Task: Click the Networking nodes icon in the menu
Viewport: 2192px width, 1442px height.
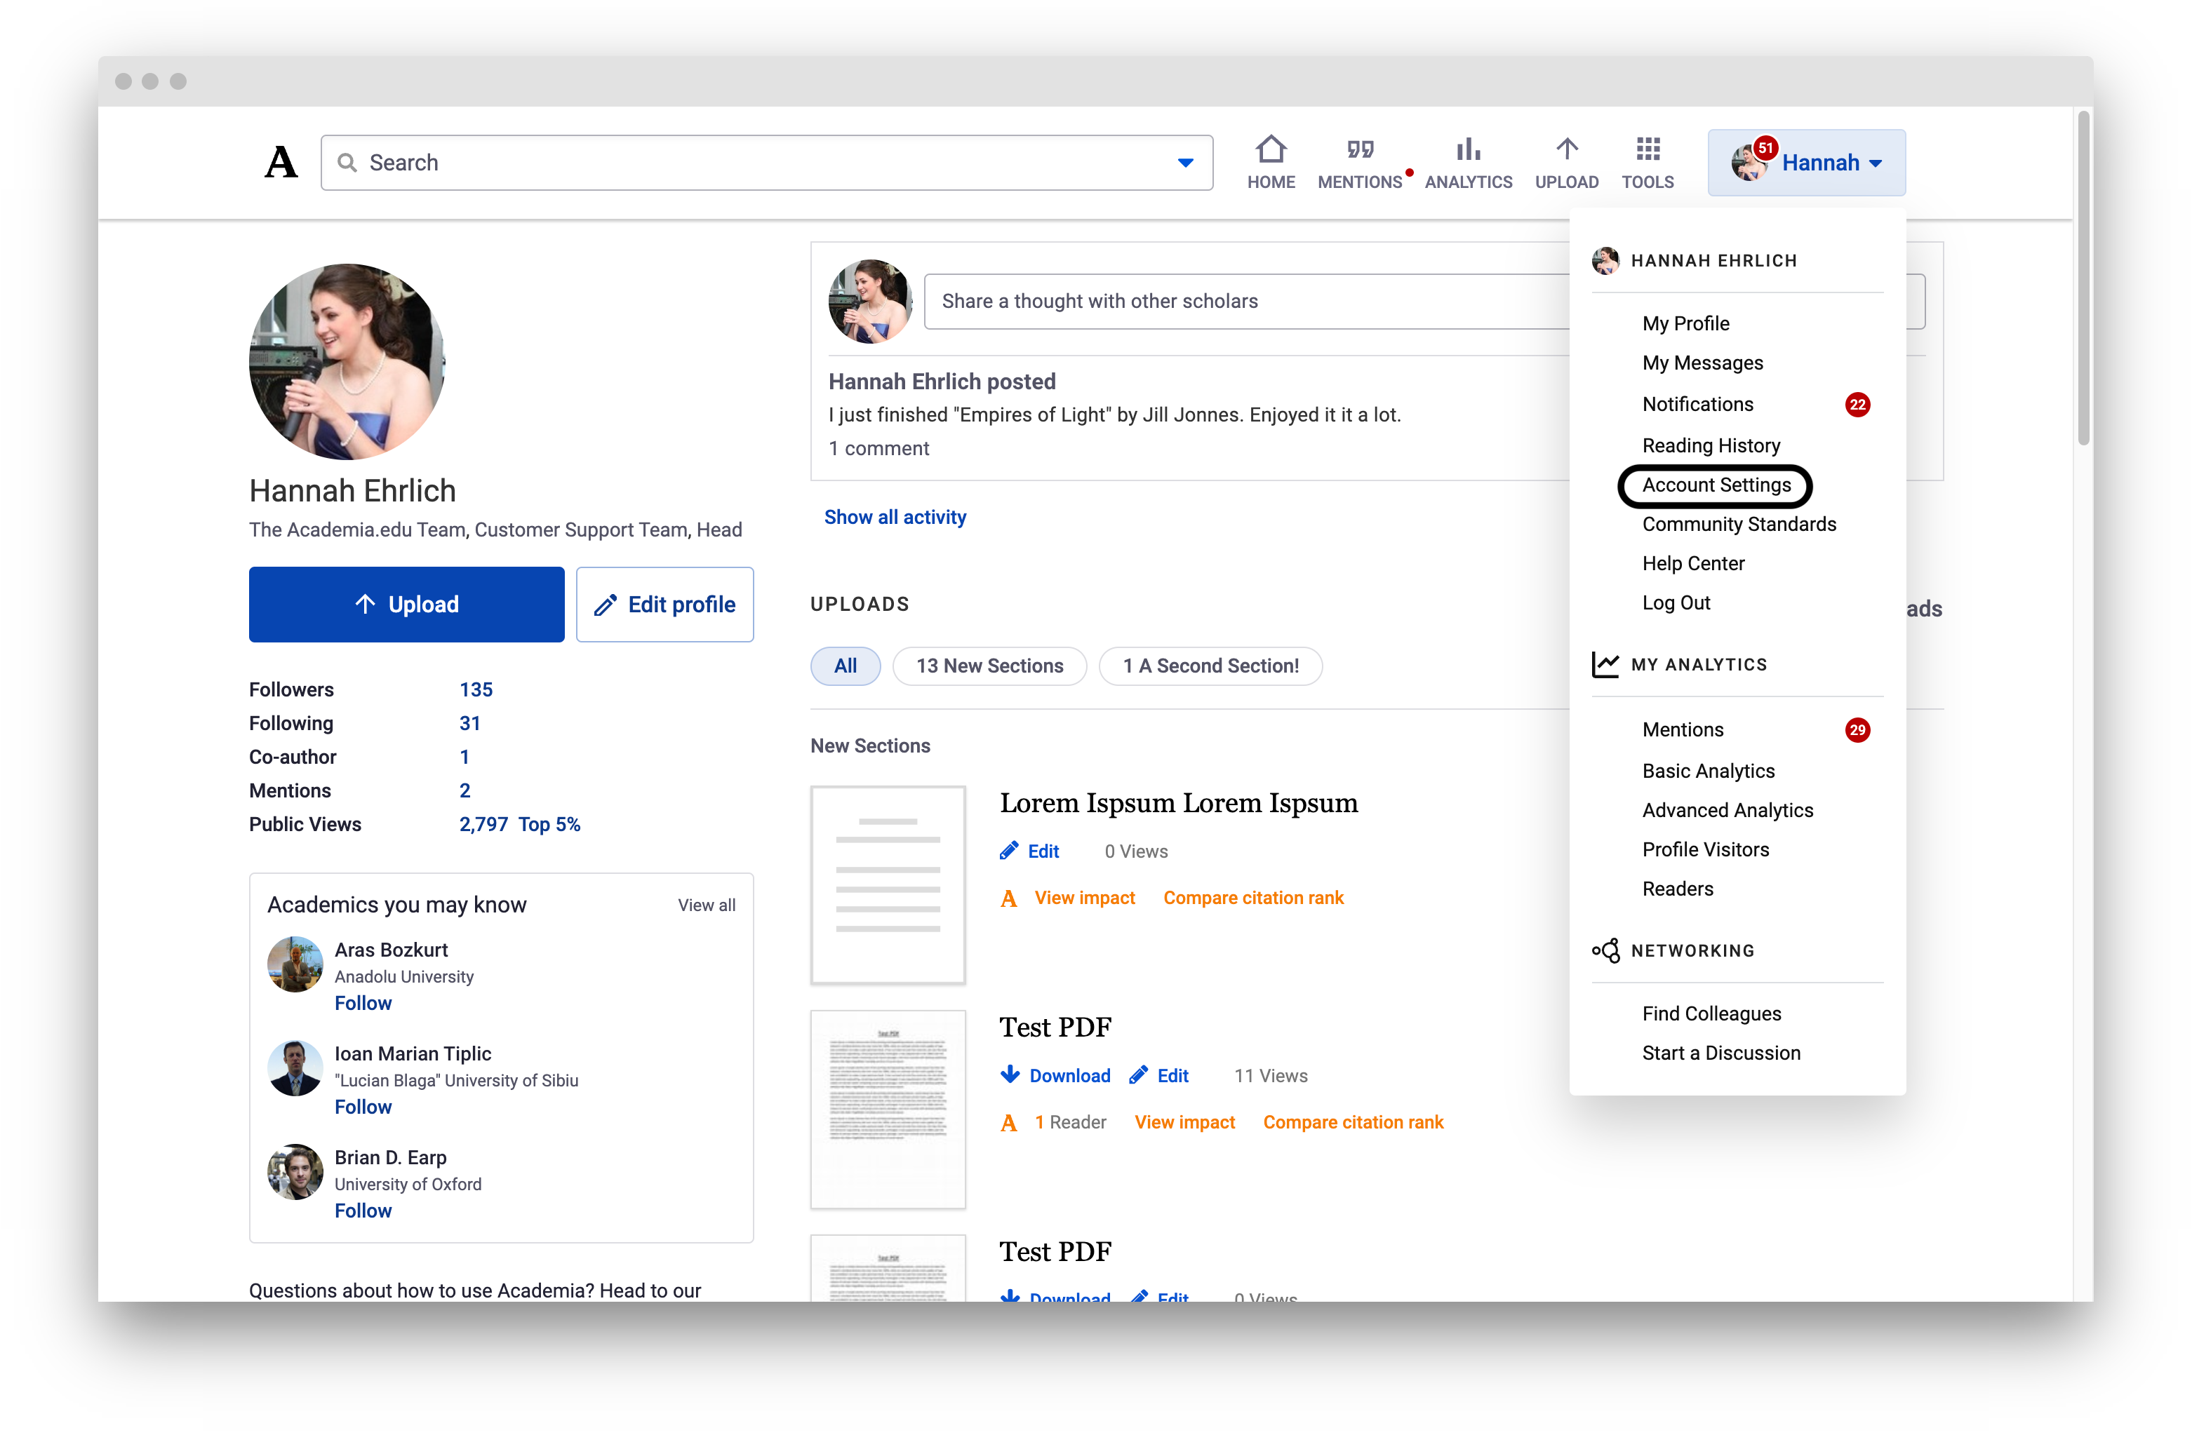Action: pos(1606,950)
